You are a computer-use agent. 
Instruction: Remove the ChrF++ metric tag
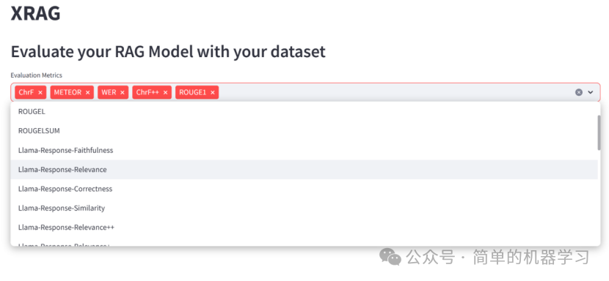pos(165,93)
